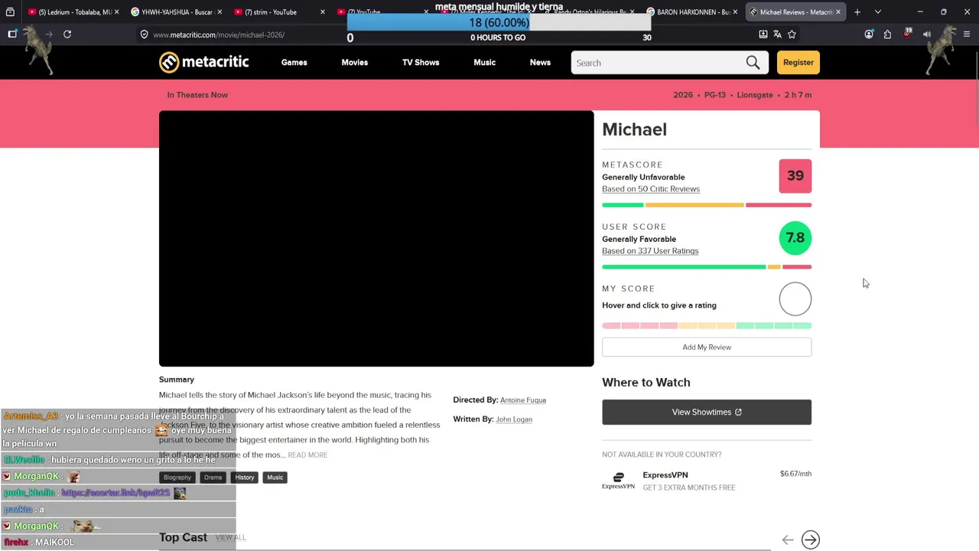The height and width of the screenshot is (551, 979).
Task: Reload the page with the refresh icon
Action: coord(67,34)
